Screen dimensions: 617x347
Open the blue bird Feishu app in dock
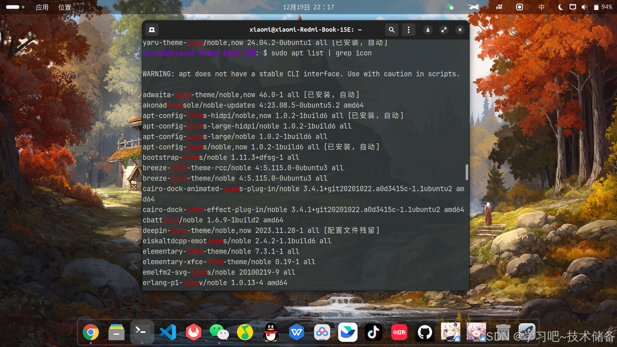click(348, 332)
